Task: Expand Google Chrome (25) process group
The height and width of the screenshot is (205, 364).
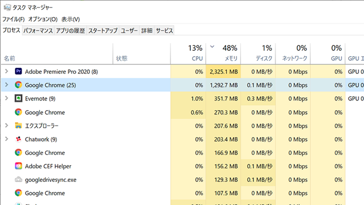Action: click(x=7, y=85)
